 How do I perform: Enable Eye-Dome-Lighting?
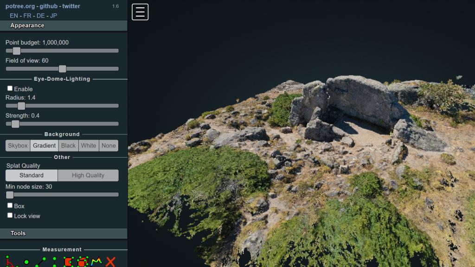click(x=10, y=89)
